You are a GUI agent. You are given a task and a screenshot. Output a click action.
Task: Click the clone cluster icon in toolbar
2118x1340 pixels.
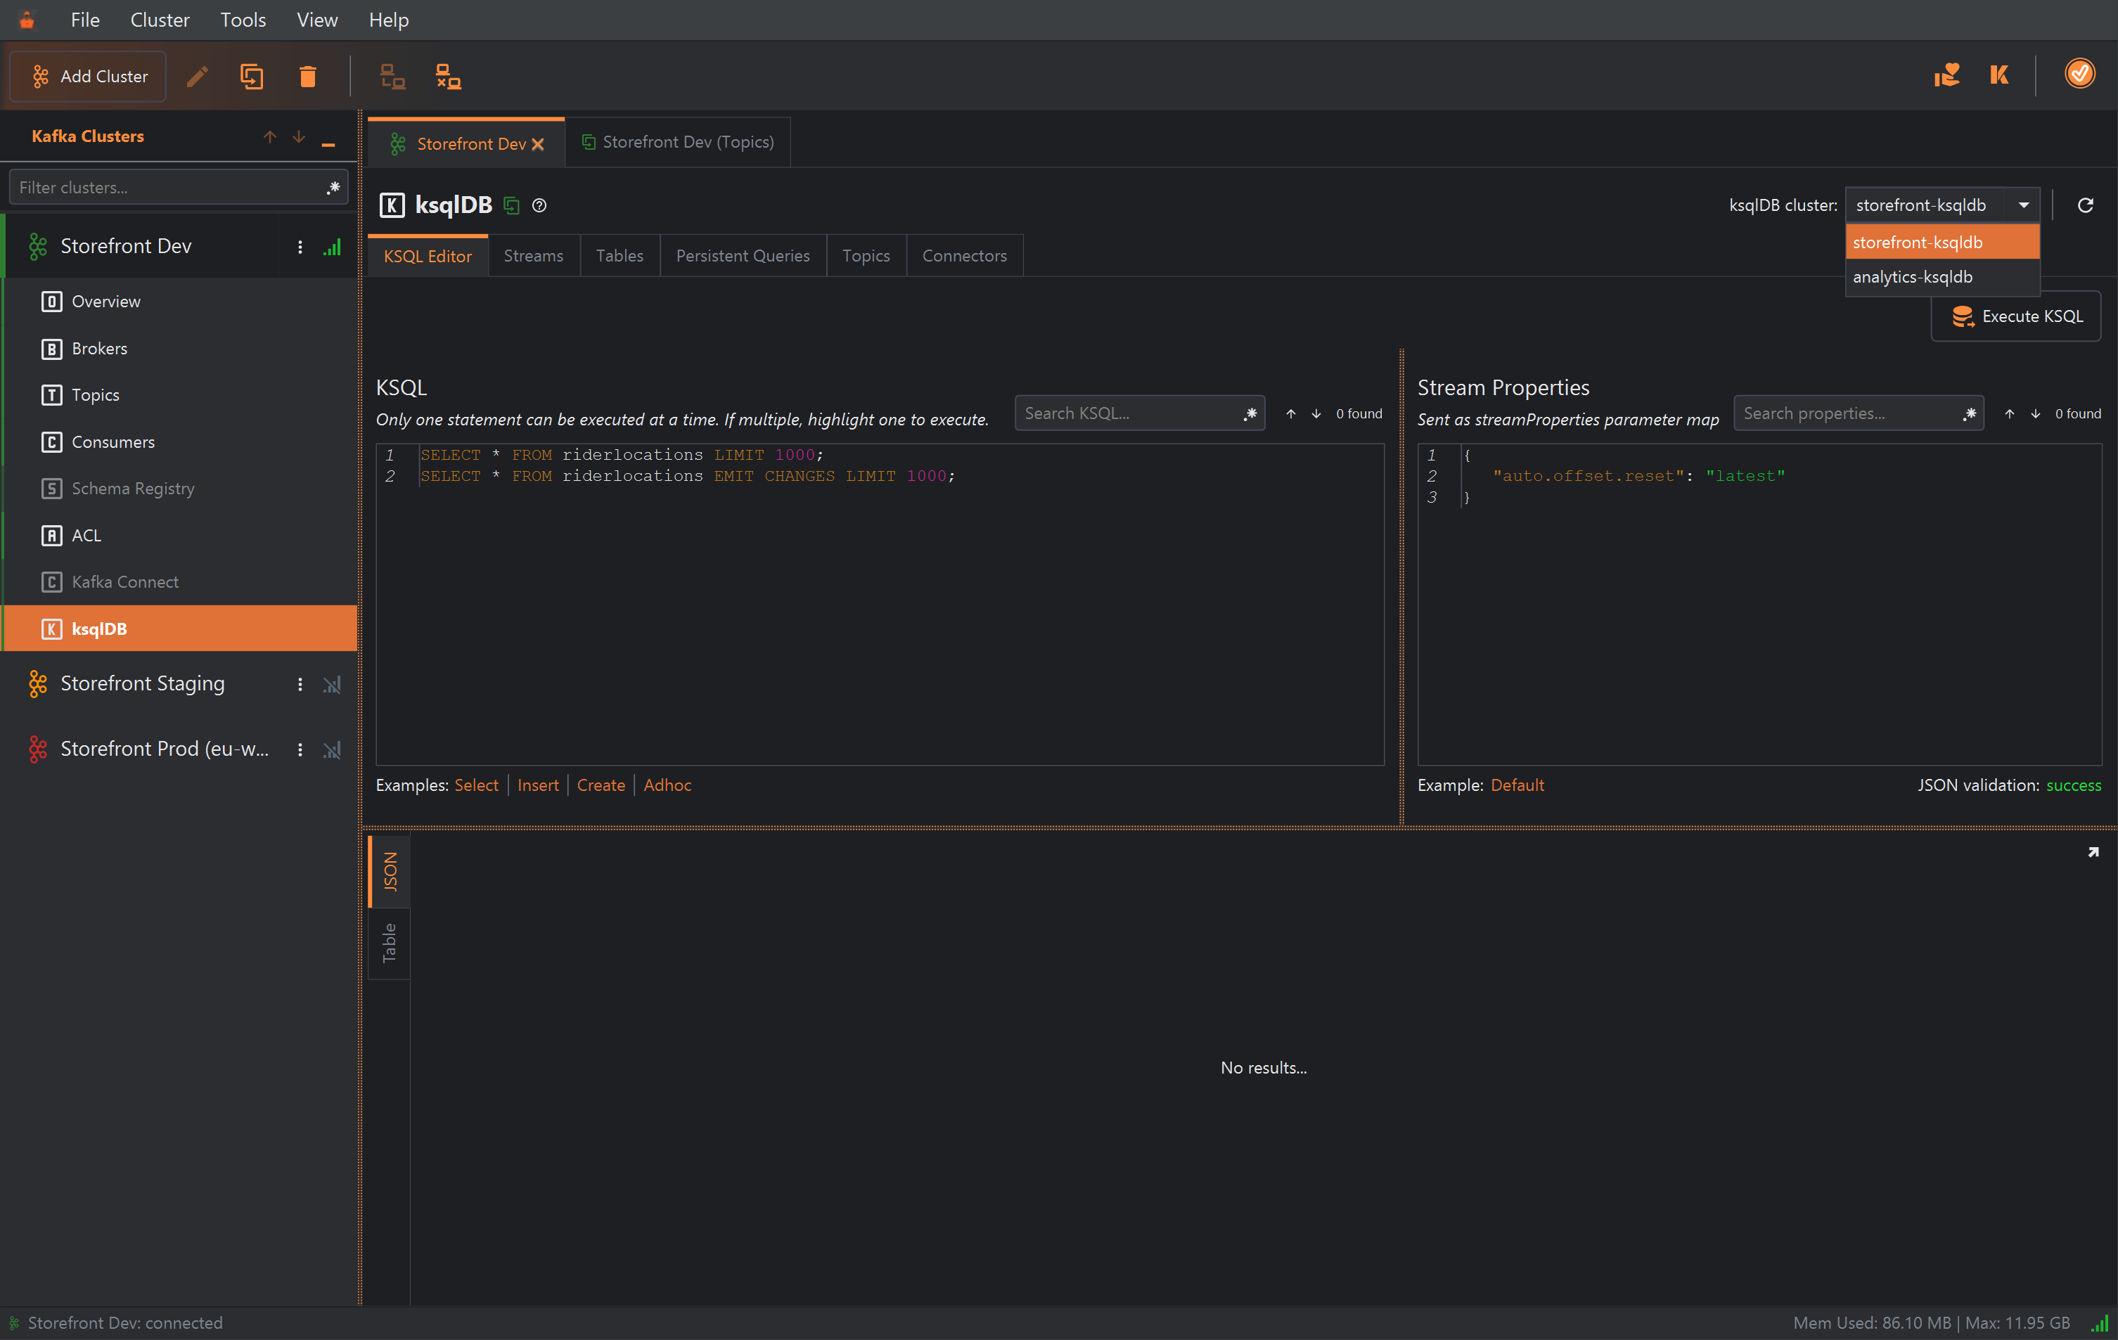tap(252, 77)
